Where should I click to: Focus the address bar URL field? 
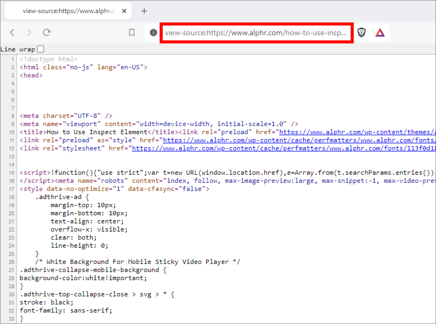256,33
